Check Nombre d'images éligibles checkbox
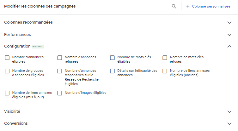This screenshot has width=238, height=131. click(60, 93)
